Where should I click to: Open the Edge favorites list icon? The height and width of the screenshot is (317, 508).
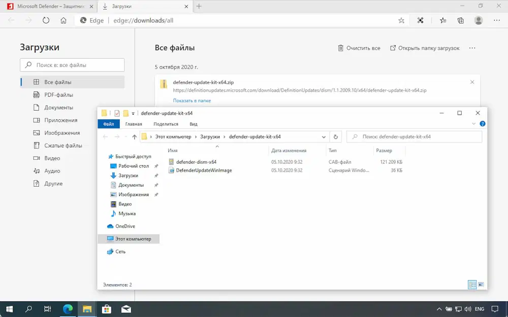point(442,20)
